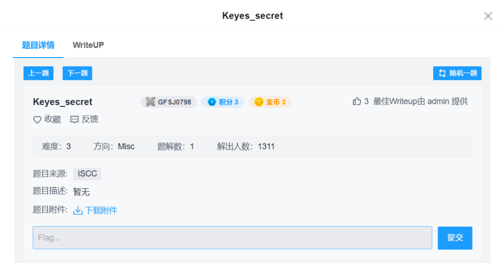Viewport: 500px width, 263px height.
Task: Click the heart favorite icon
Action: 37,120
